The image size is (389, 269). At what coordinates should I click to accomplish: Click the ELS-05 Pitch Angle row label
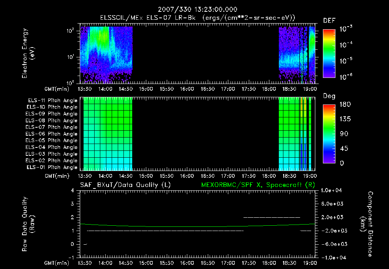pyautogui.click(x=52, y=141)
